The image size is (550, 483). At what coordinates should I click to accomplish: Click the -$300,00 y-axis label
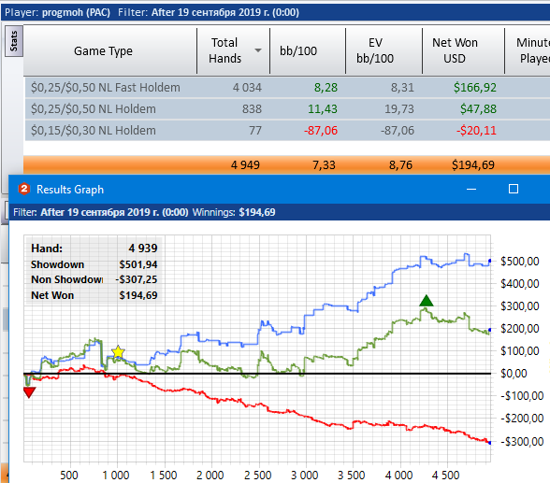(522, 441)
